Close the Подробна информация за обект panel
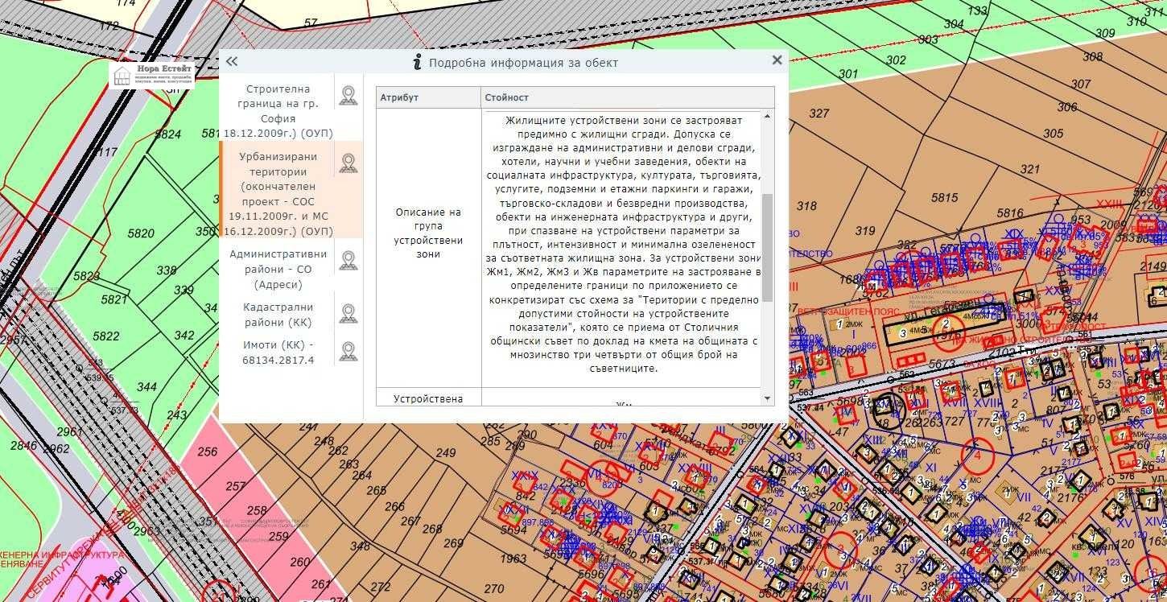The image size is (1167, 602). (x=777, y=60)
